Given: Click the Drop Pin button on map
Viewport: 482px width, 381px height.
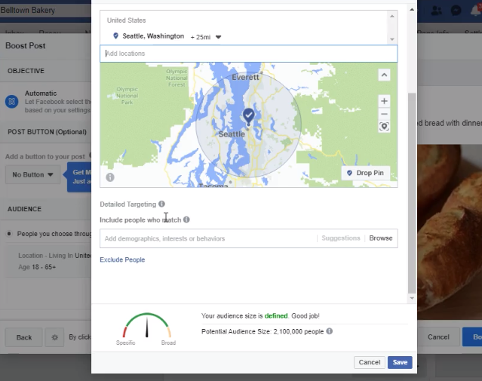Looking at the screenshot, I should click(x=366, y=173).
